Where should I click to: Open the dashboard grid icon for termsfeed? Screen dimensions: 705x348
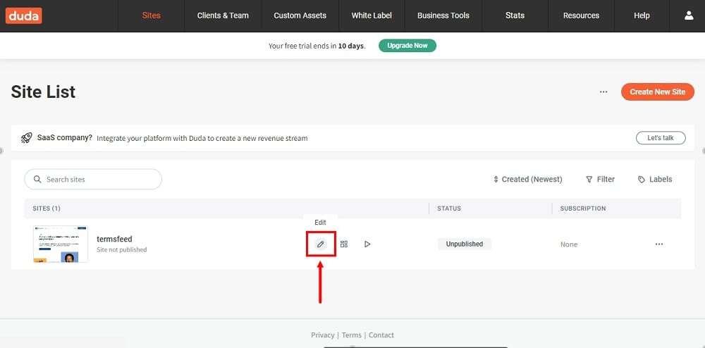344,244
